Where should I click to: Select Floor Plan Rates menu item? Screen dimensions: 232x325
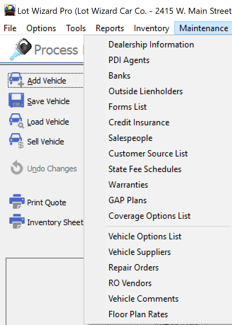tap(138, 314)
